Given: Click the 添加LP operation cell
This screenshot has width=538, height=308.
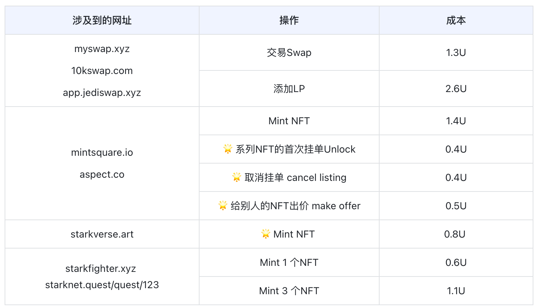Looking at the screenshot, I should [289, 89].
